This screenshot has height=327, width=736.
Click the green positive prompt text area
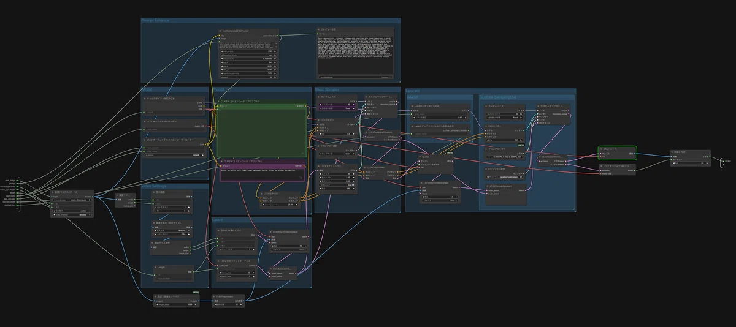pyautogui.click(x=262, y=132)
